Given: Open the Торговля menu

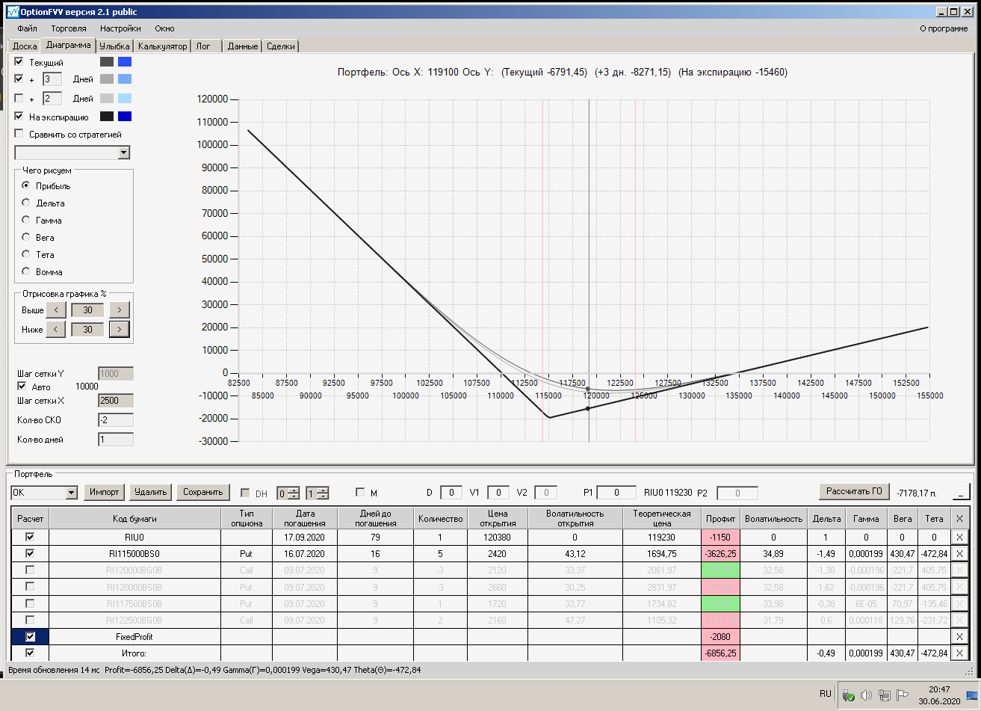Looking at the screenshot, I should 69,28.
